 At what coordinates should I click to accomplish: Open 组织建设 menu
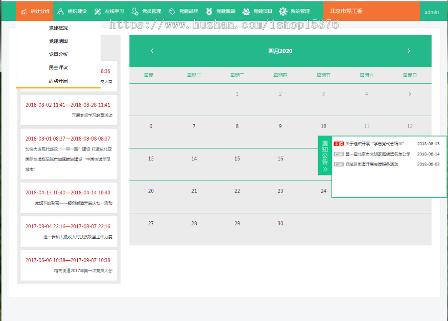coord(72,11)
